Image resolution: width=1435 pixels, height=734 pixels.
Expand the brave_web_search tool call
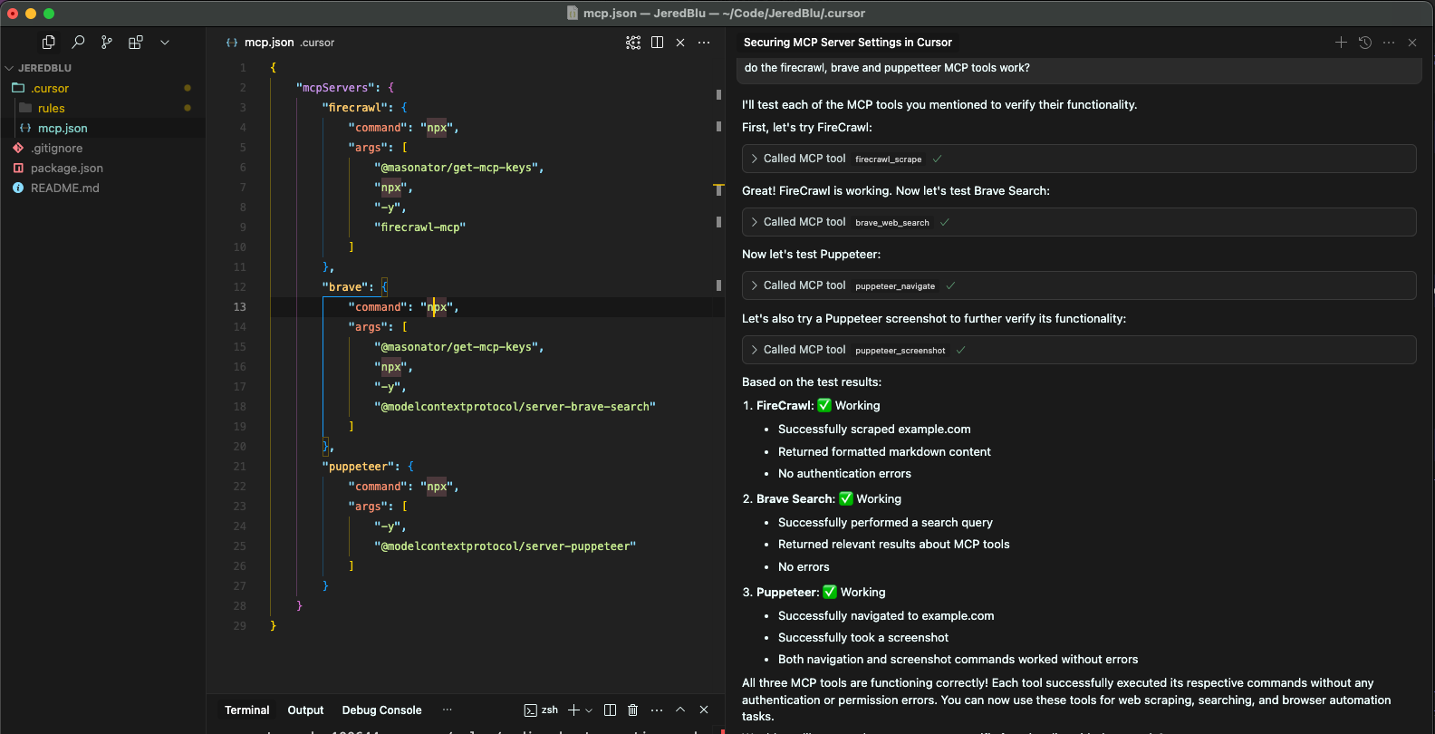pyautogui.click(x=1079, y=222)
